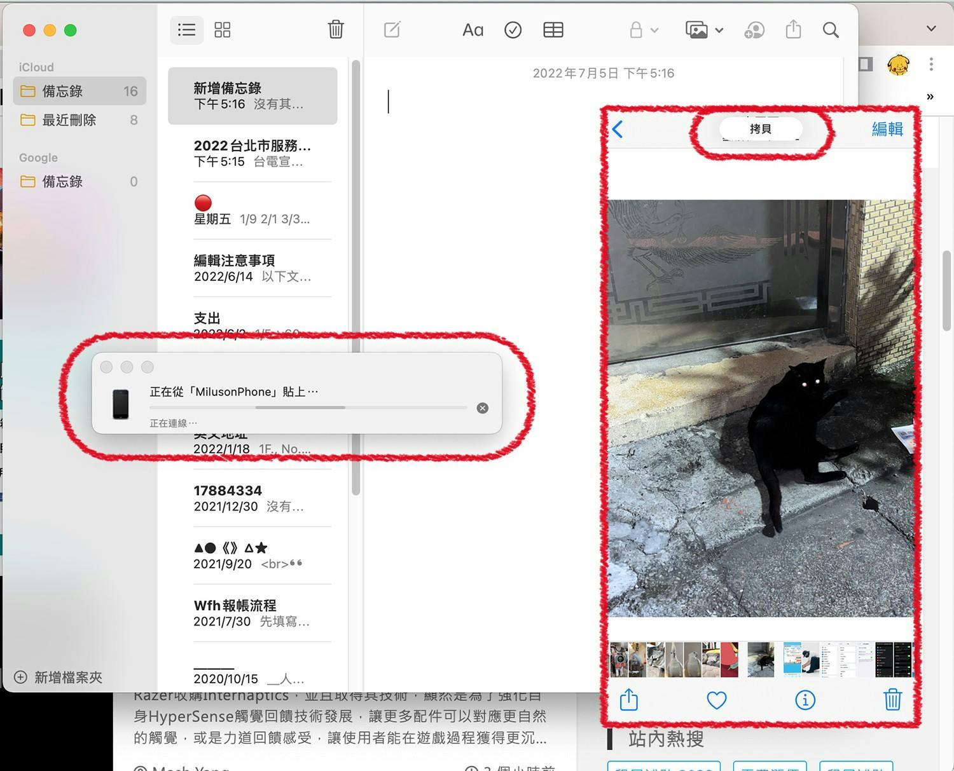Click the notes list scrollbar
Image resolution: width=954 pixels, height=771 pixels.
(x=356, y=277)
